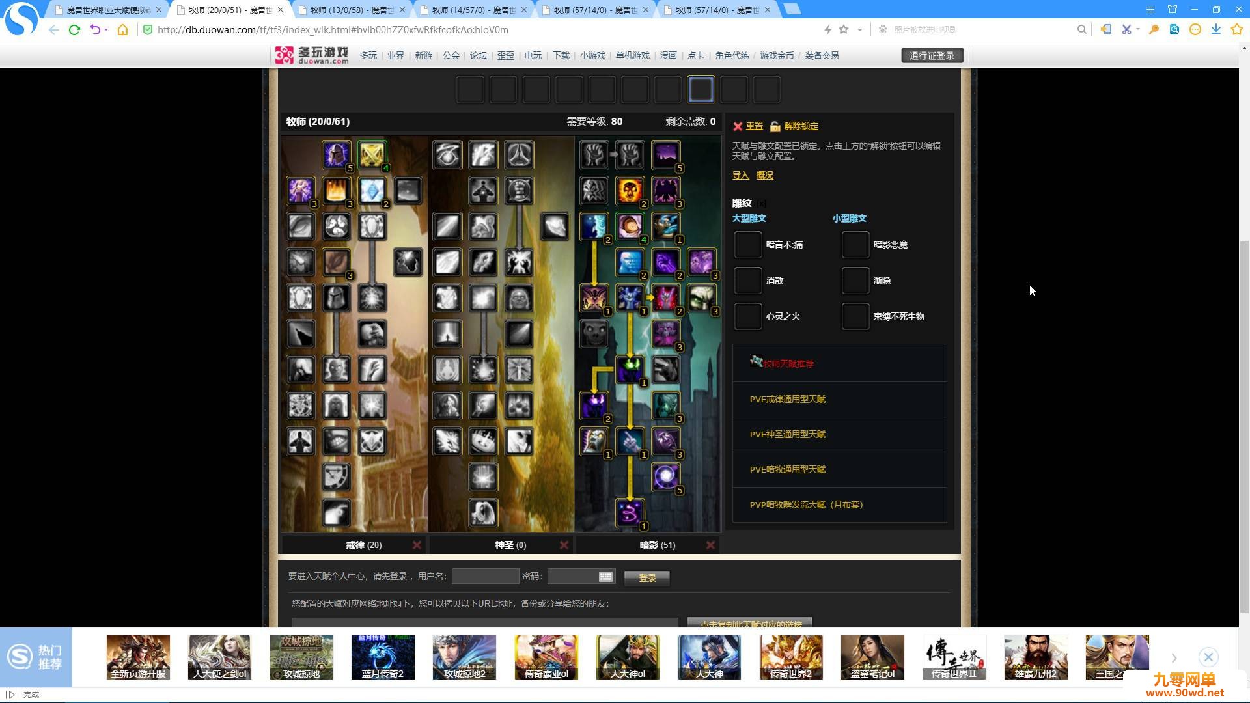Click the 登录 login button
Image resolution: width=1250 pixels, height=703 pixels.
(x=647, y=577)
